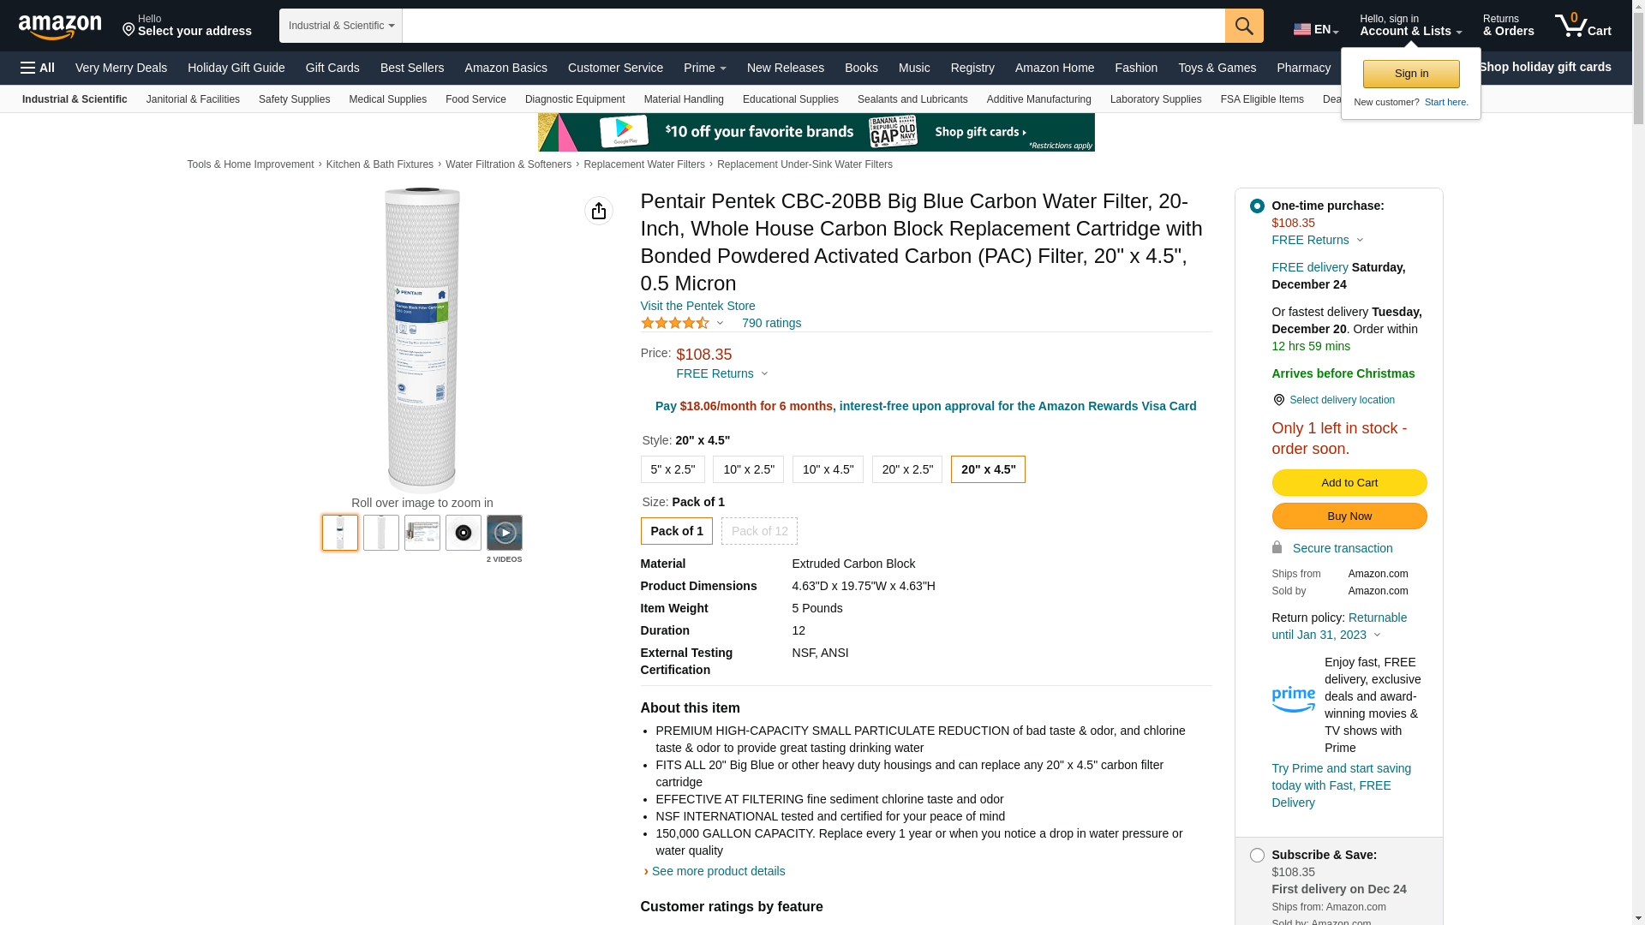Open the All hamburger menu
1645x925 pixels.
(x=38, y=68)
